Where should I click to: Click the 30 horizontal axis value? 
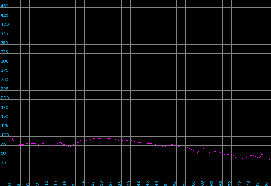pos(101,183)
